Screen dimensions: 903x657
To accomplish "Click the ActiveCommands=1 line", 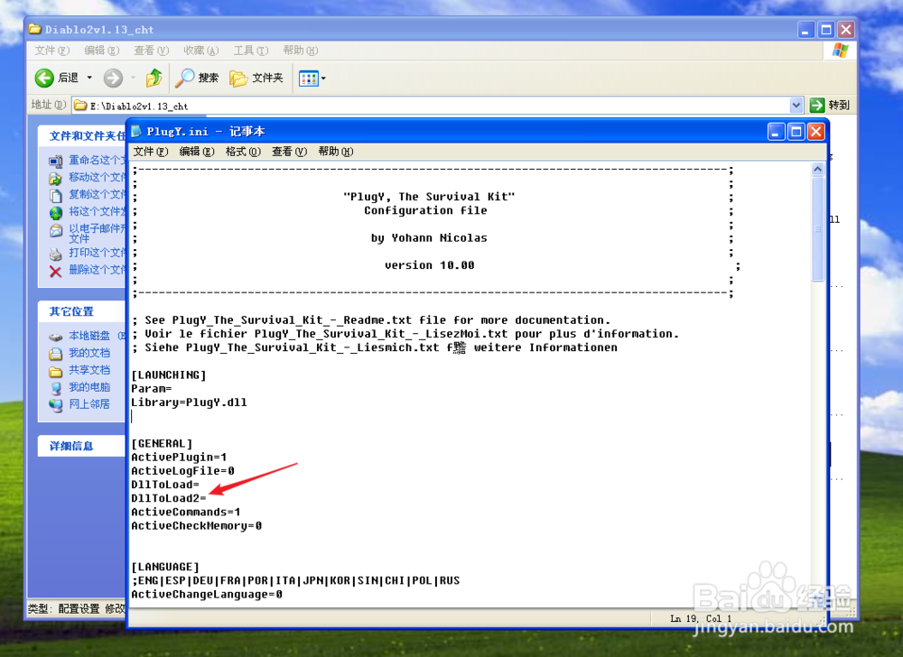I will coord(185,512).
